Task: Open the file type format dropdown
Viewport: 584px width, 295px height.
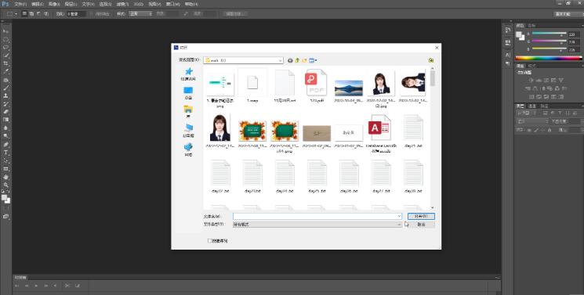Action: point(317,225)
